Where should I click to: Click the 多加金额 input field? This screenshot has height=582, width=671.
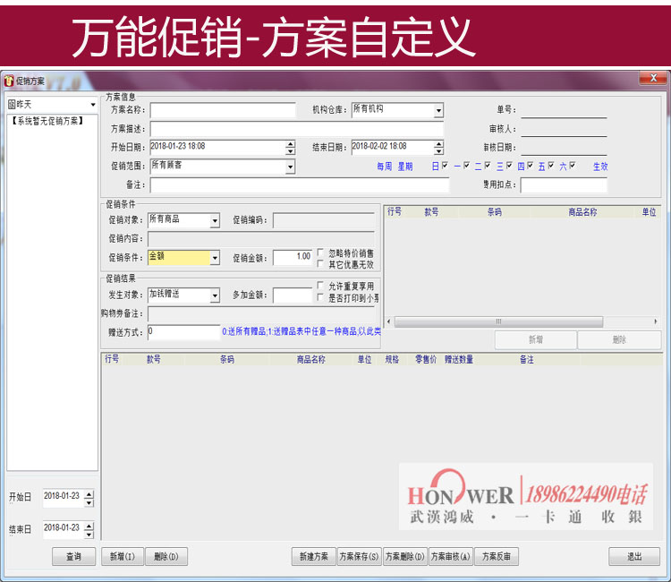[293, 295]
